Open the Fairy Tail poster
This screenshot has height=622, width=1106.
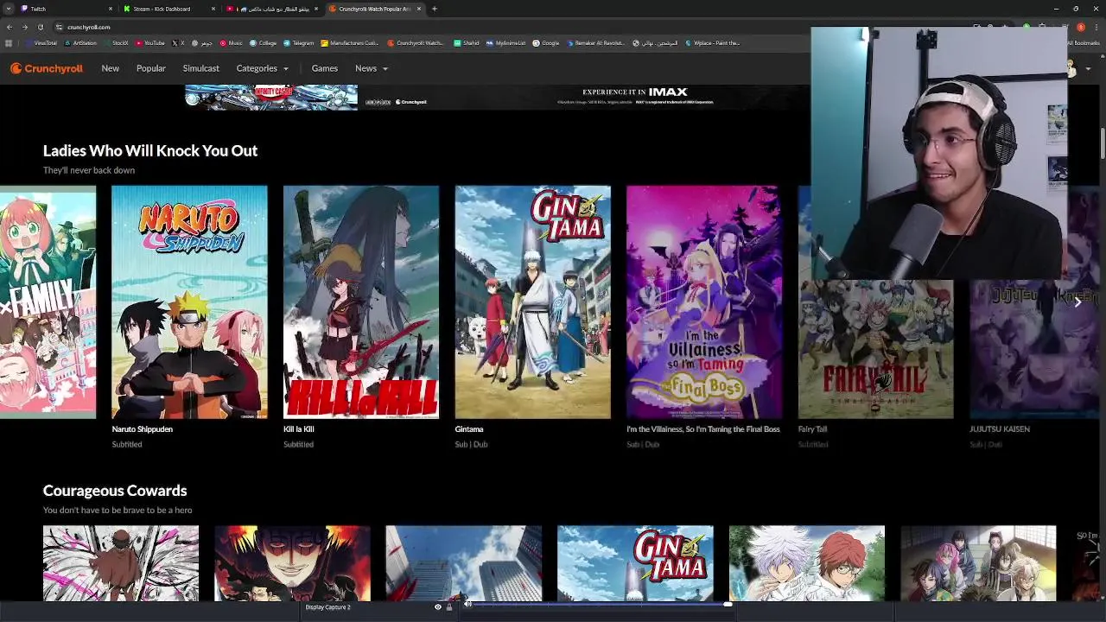coord(875,349)
